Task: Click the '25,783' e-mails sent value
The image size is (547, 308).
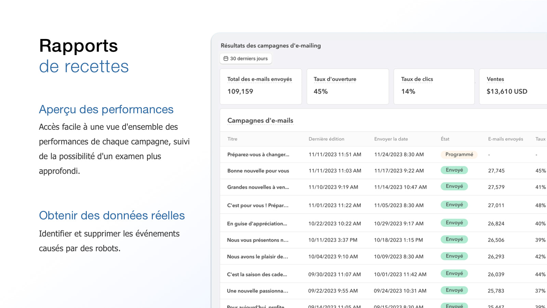Action: pyautogui.click(x=496, y=291)
